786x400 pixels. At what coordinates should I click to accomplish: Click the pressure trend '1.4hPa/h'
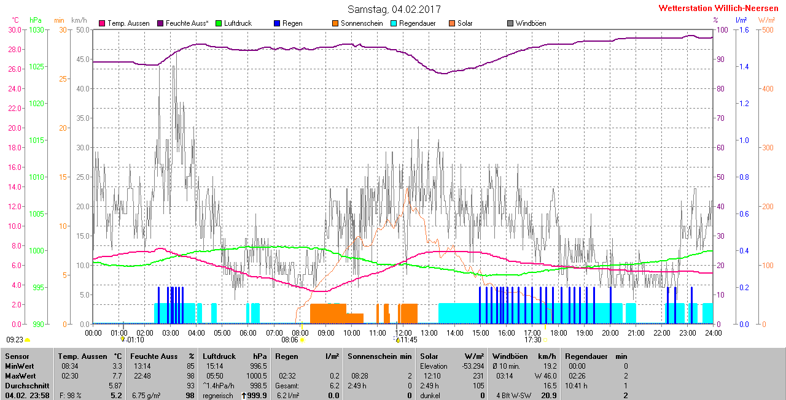click(x=219, y=385)
